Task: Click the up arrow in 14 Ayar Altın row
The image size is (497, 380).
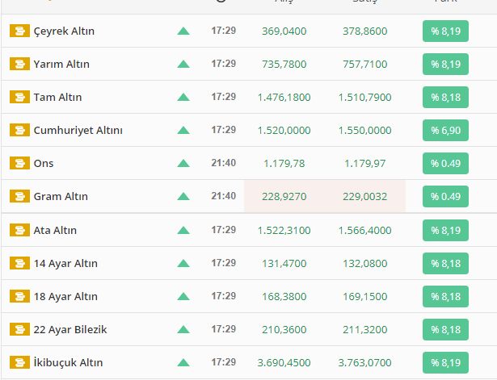Action: click(183, 263)
